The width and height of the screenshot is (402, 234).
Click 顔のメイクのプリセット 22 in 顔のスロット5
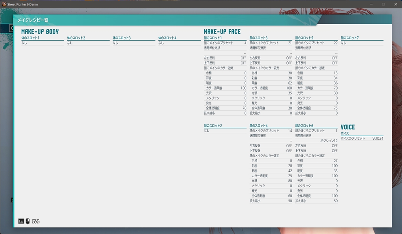click(x=316, y=43)
